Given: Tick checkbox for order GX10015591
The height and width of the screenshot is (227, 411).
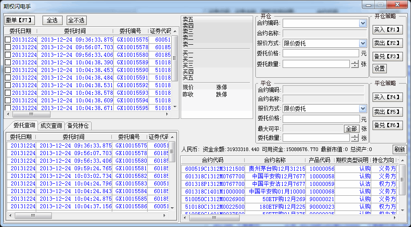Looking at the screenshot, I should [x=8, y=78].
